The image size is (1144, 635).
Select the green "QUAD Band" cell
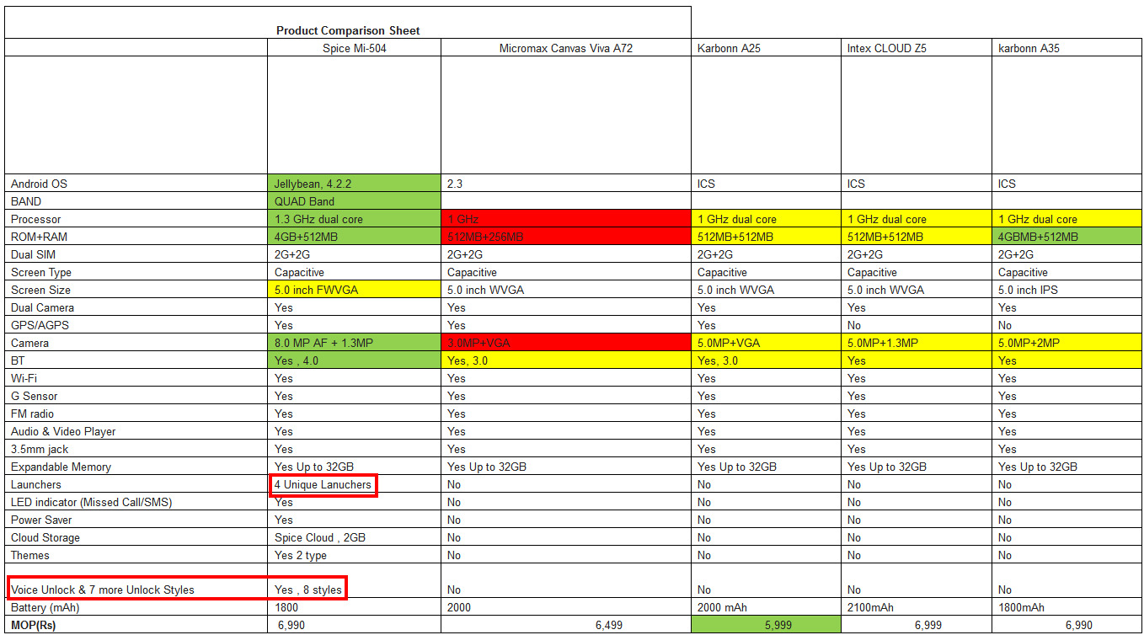tap(354, 201)
